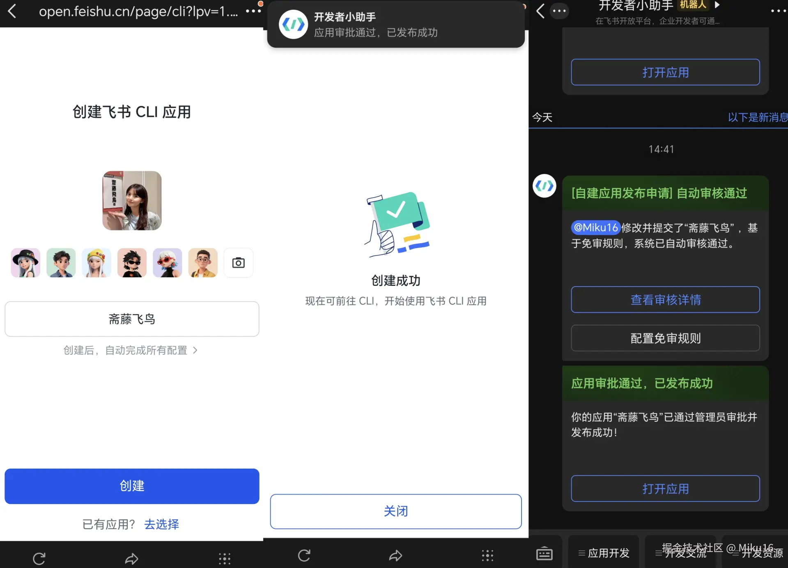Tap the camera icon to upload an avatar
The height and width of the screenshot is (568, 788).
[238, 263]
